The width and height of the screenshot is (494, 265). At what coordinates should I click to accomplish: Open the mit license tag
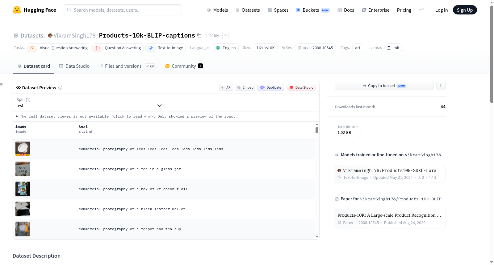(393, 48)
